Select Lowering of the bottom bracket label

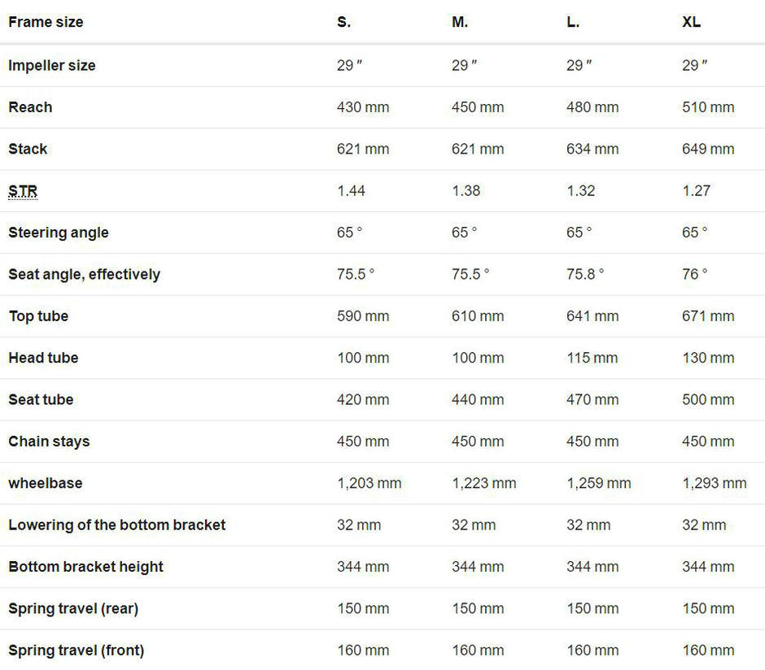coord(117,525)
